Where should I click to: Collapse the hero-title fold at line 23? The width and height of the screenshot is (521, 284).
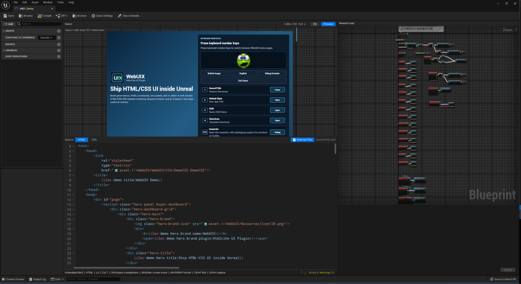coord(73,253)
